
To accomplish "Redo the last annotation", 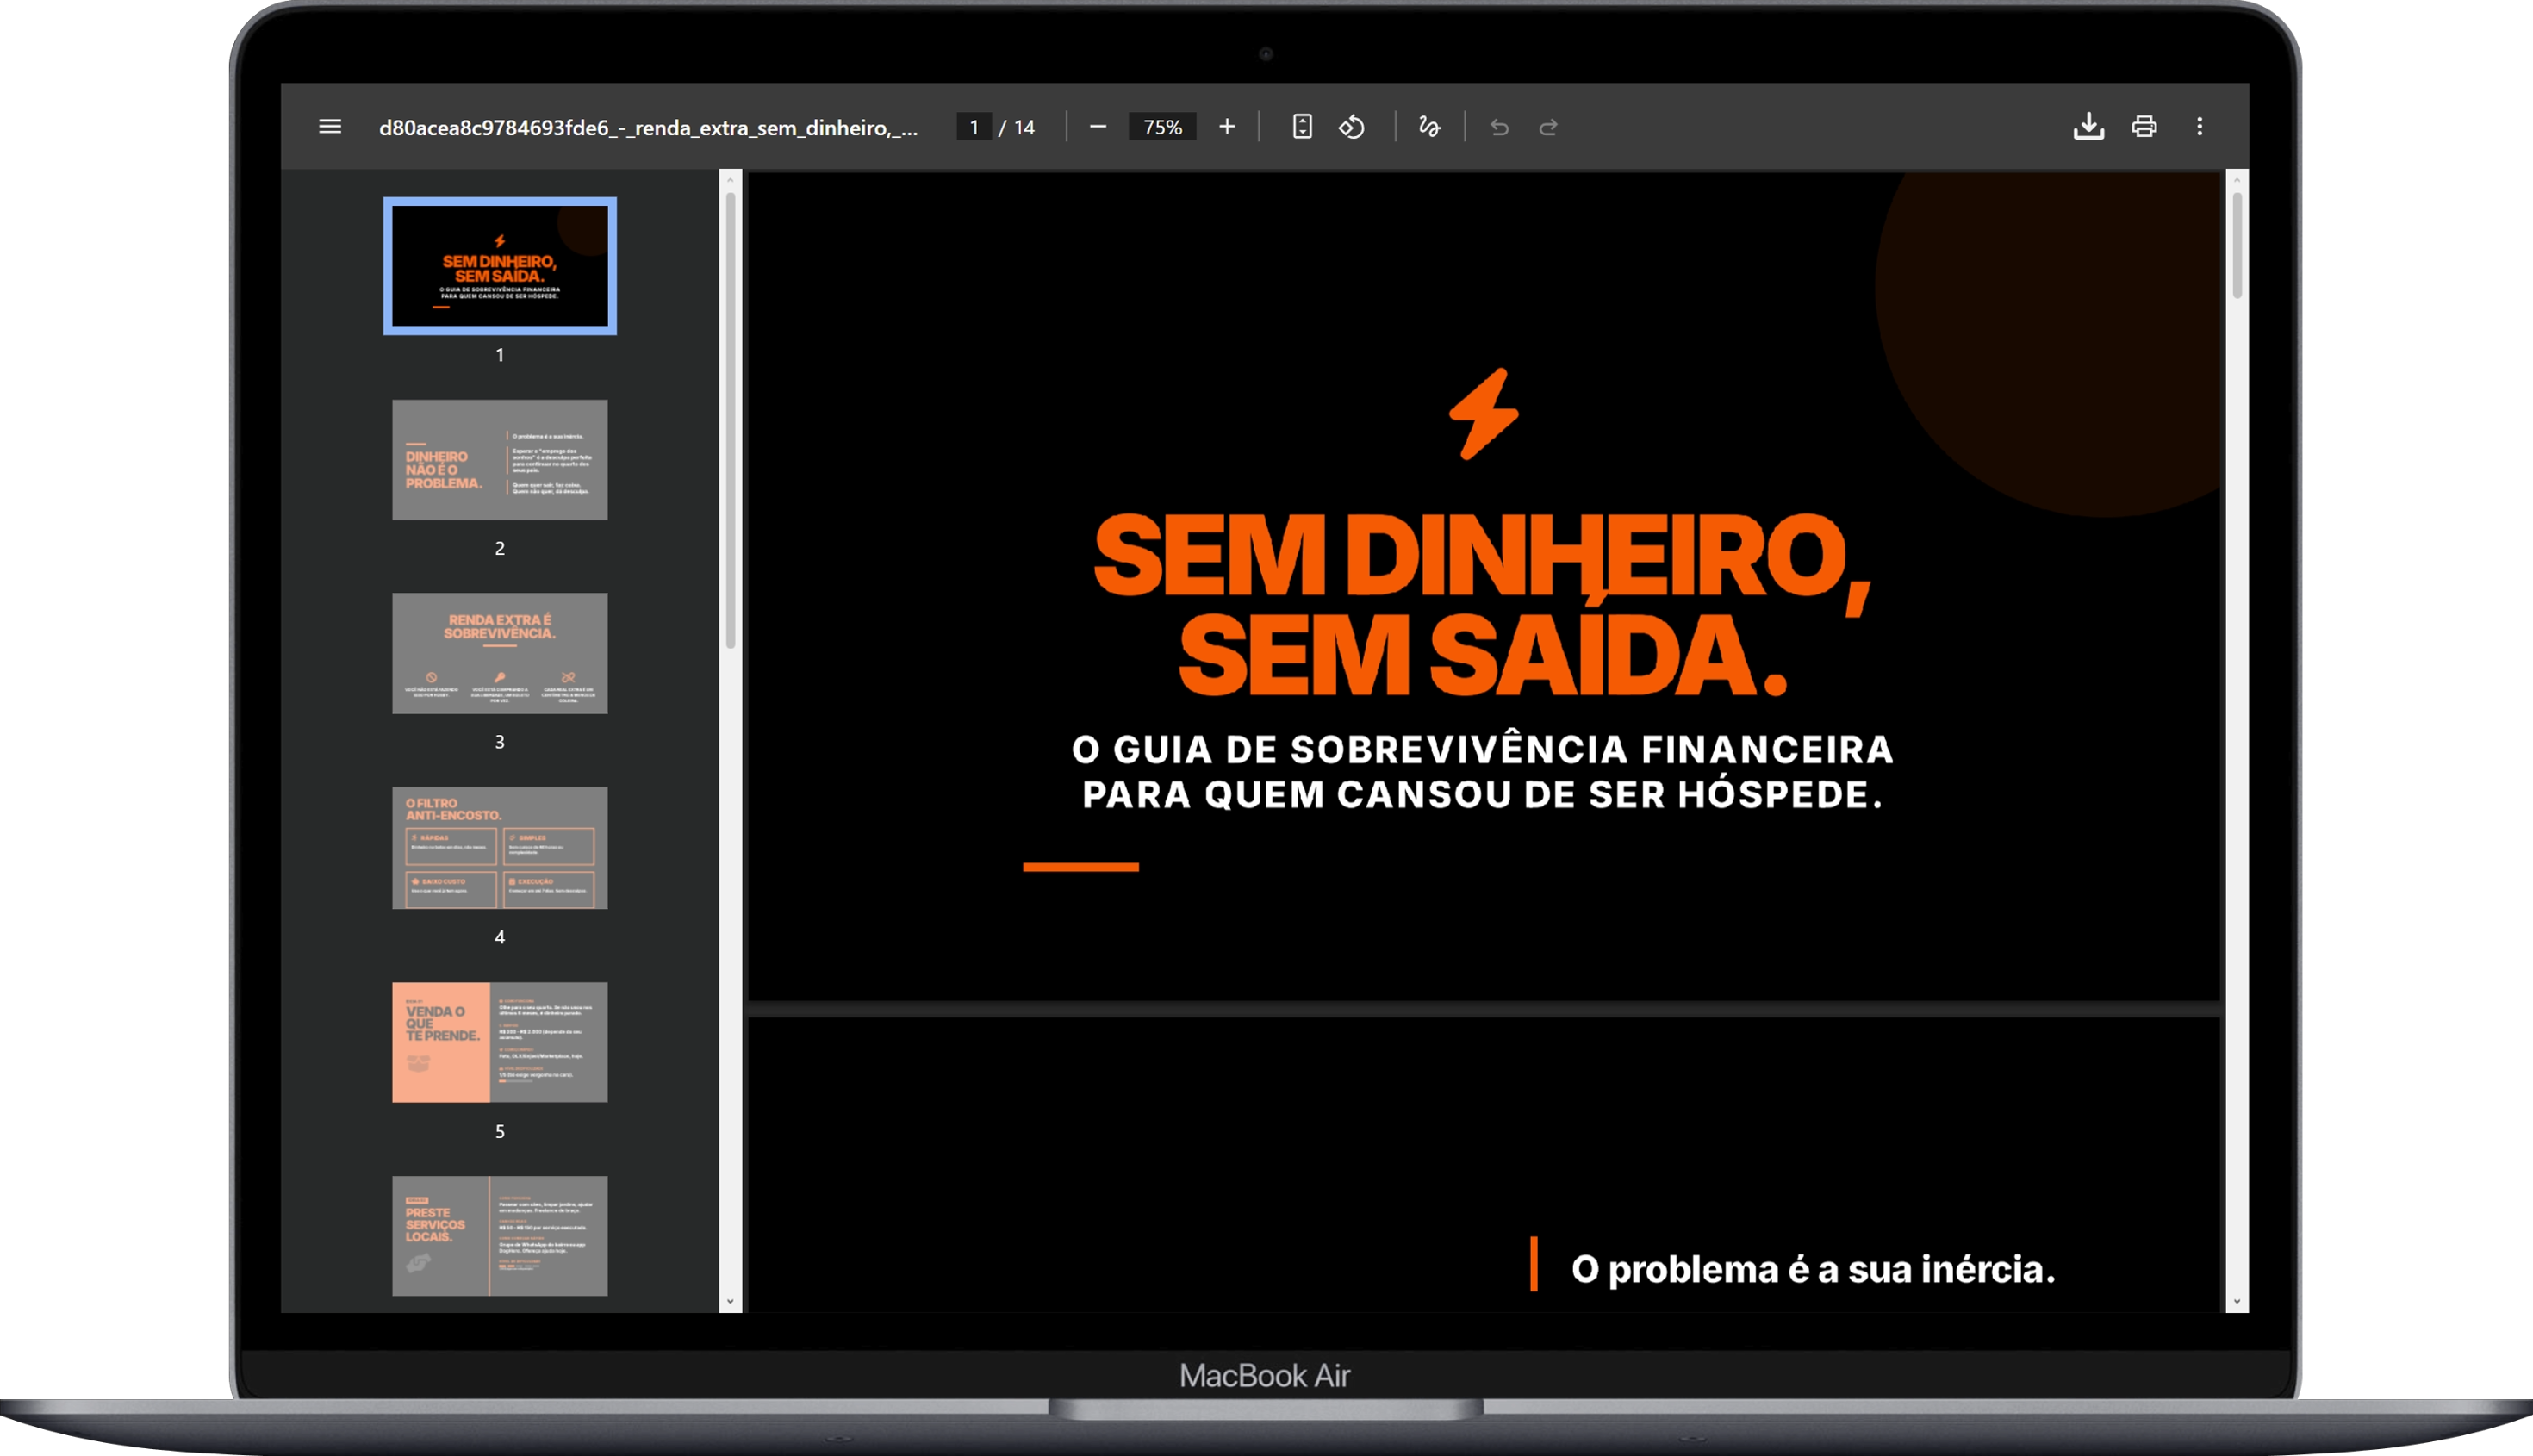I will [1548, 127].
